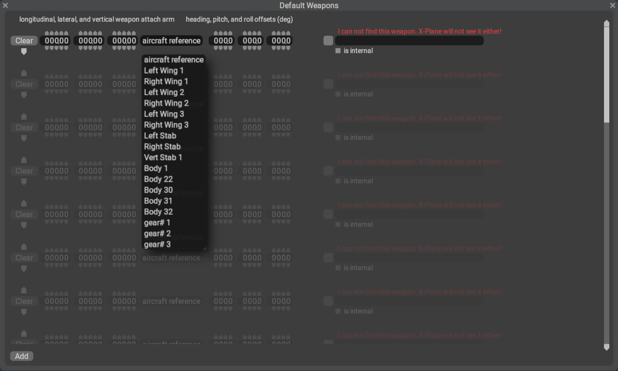Click up arrow above first row longitudinal arm's leftmost digit
Screen dimensions: 618x371
coord(47,33)
